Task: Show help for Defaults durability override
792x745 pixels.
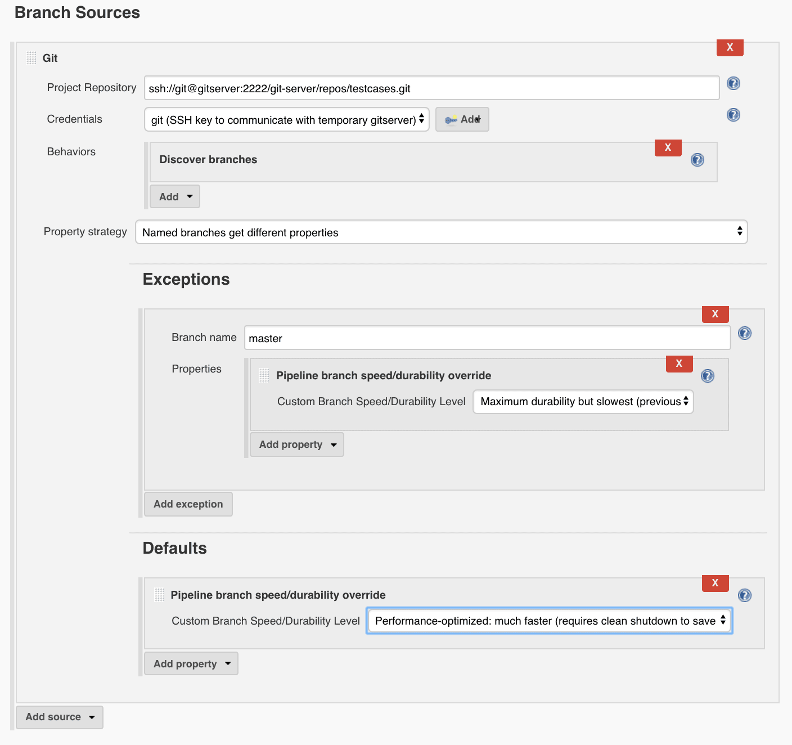Action: (x=744, y=595)
